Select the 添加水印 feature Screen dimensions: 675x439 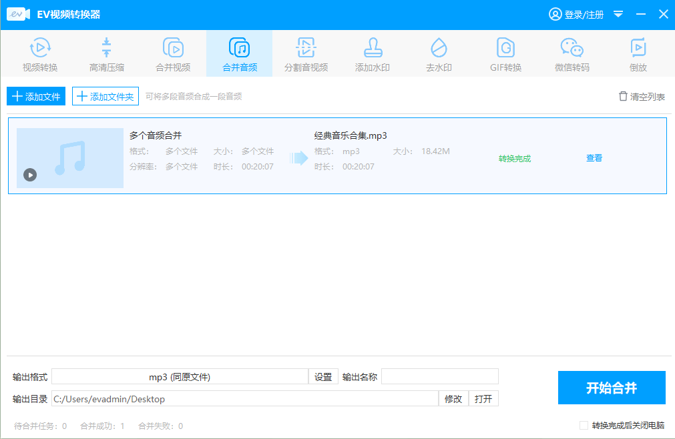(x=373, y=53)
